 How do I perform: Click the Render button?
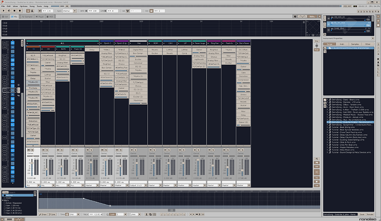(x=370, y=214)
